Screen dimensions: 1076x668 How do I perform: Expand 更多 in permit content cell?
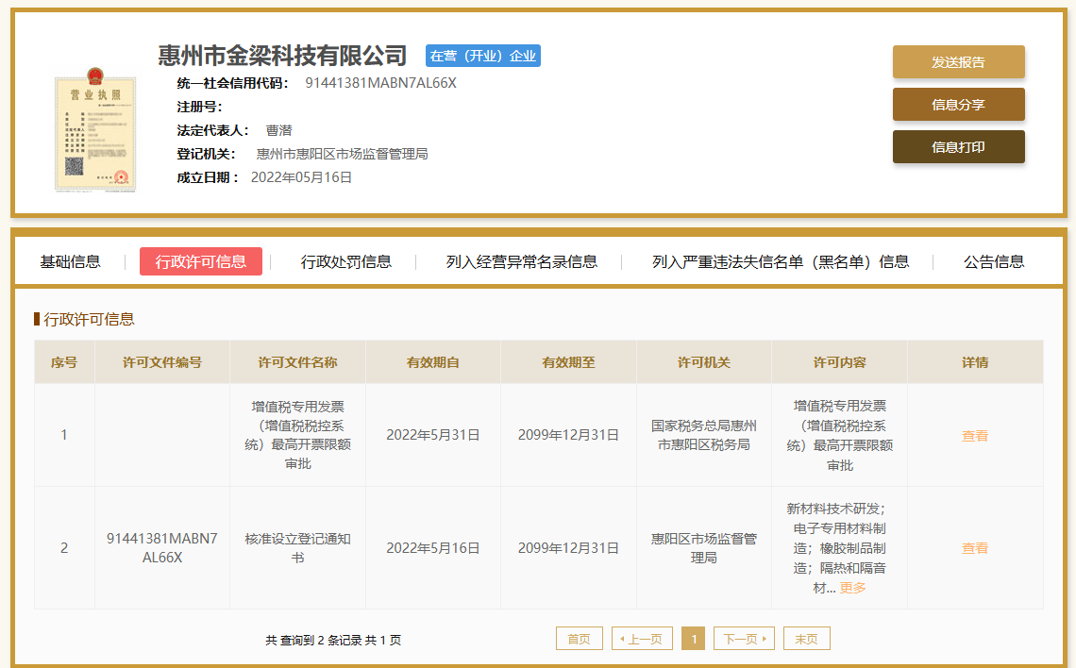pyautogui.click(x=852, y=588)
